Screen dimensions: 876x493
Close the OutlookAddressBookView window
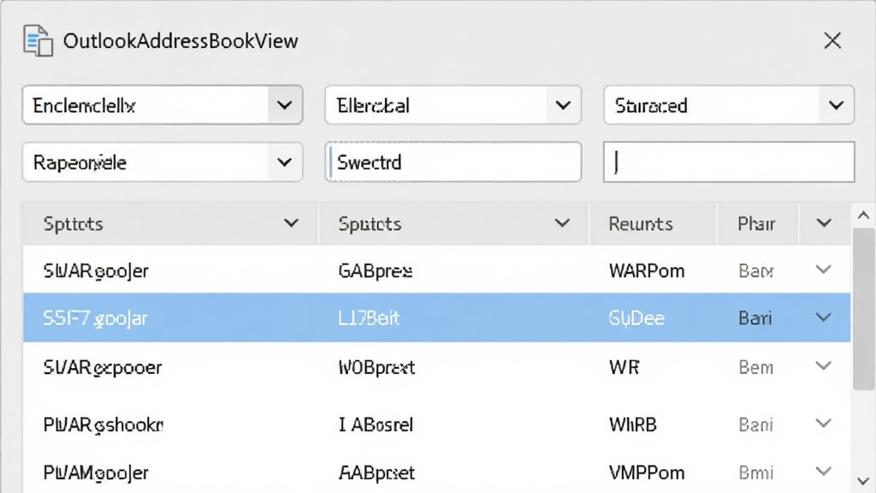[x=832, y=40]
